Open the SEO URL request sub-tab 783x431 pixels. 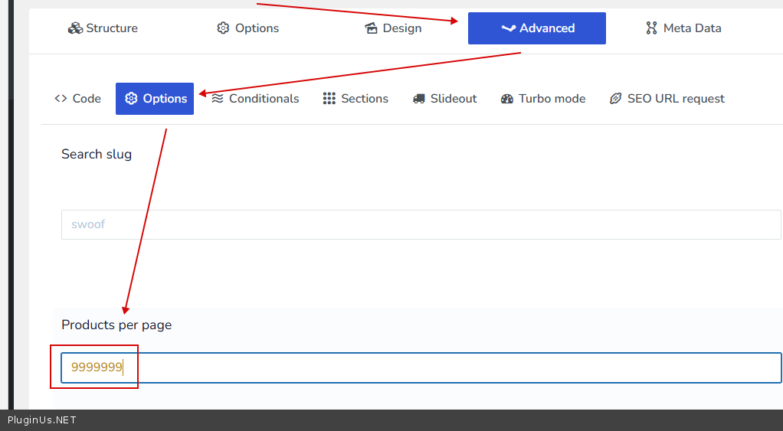(667, 99)
